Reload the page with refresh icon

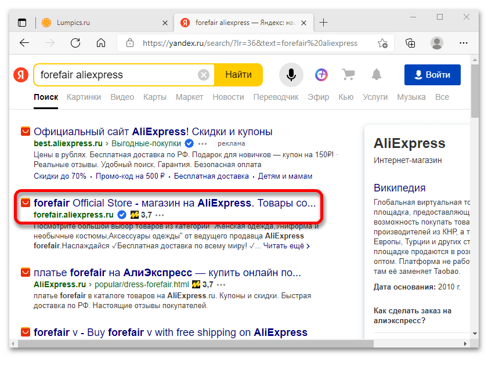tap(75, 43)
